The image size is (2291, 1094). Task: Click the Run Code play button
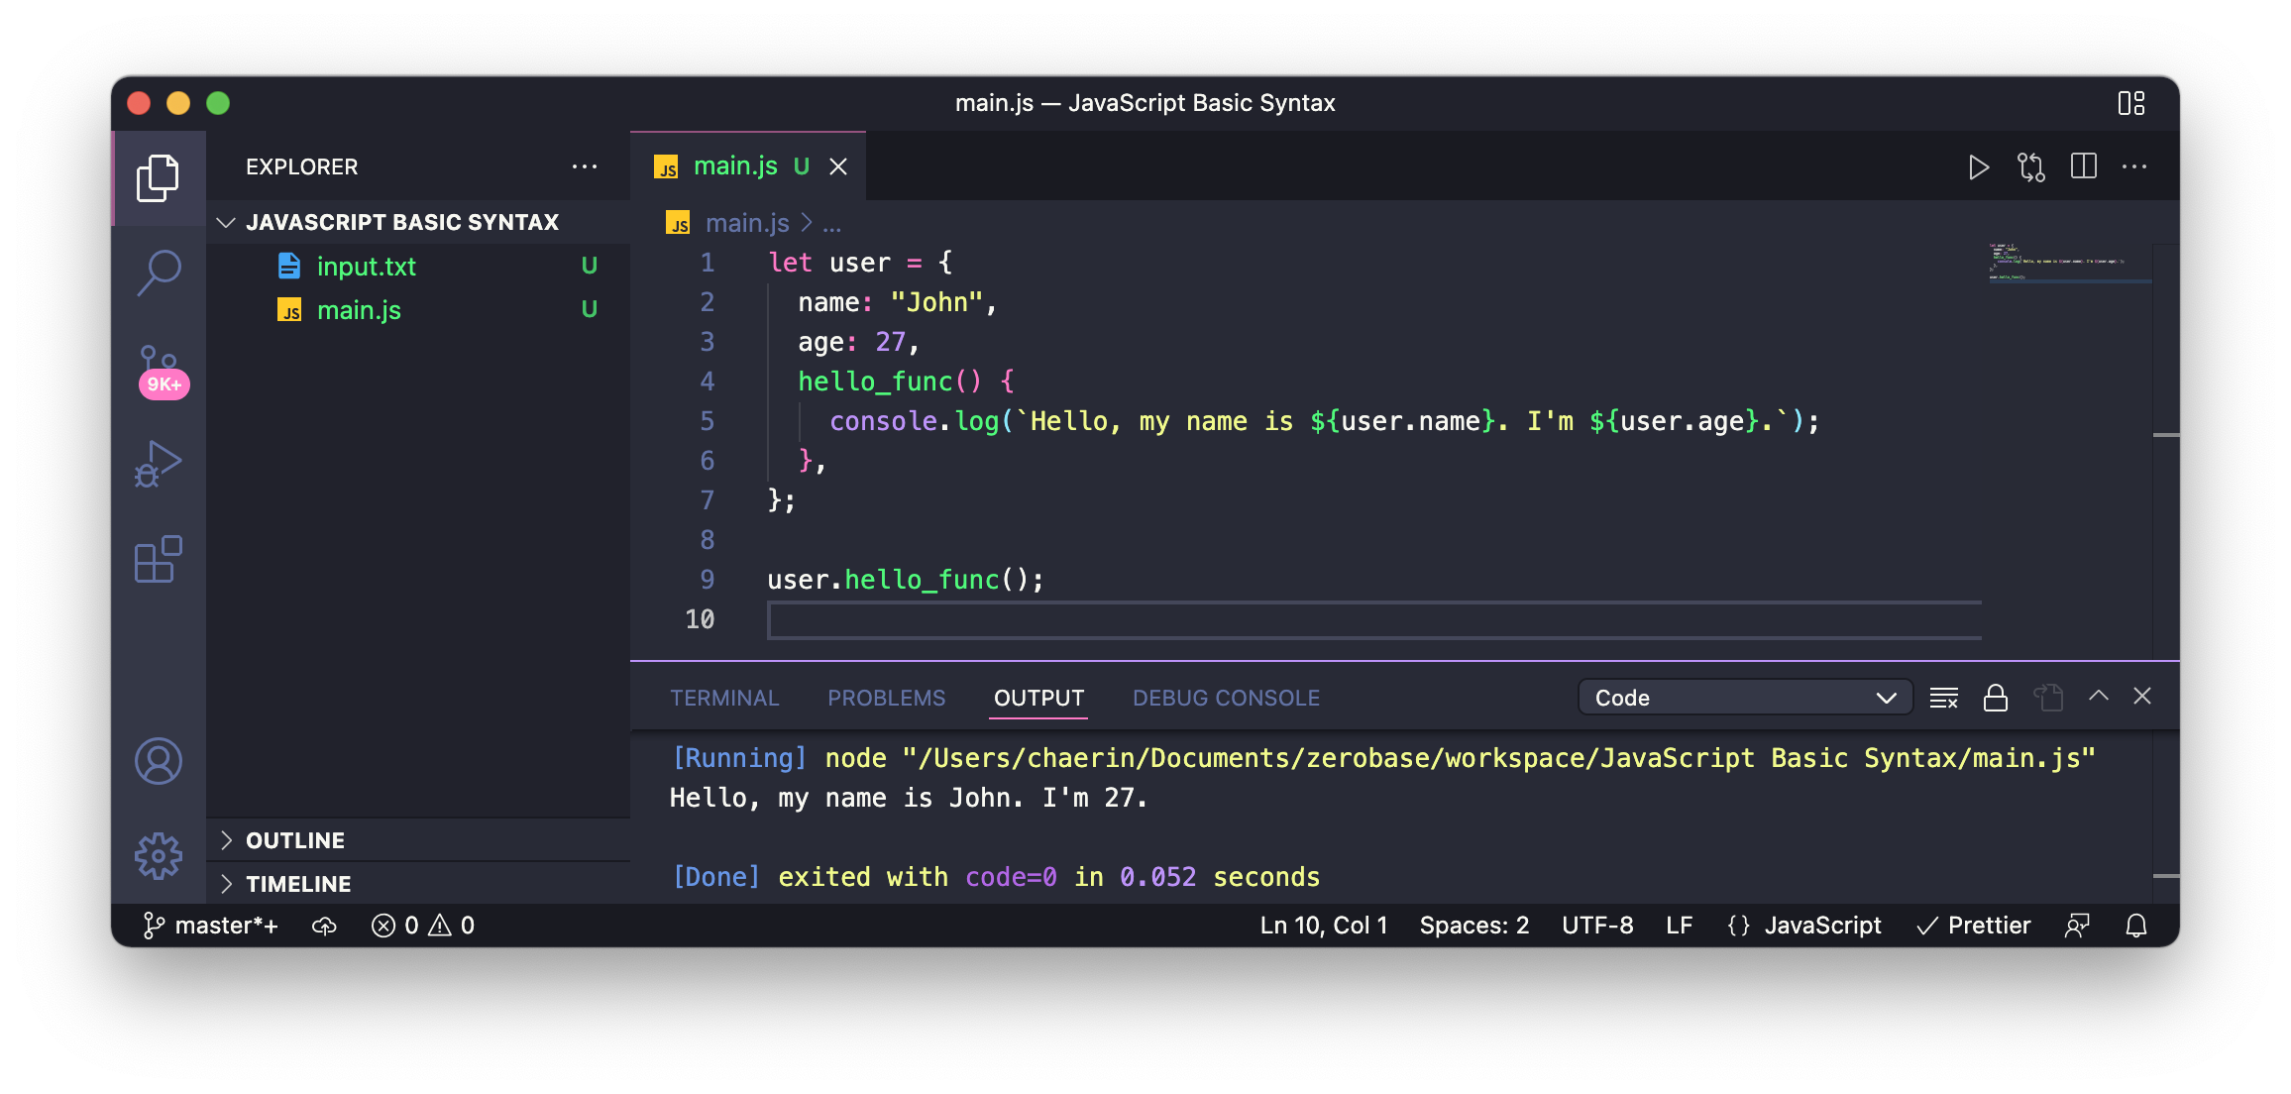(x=1978, y=167)
